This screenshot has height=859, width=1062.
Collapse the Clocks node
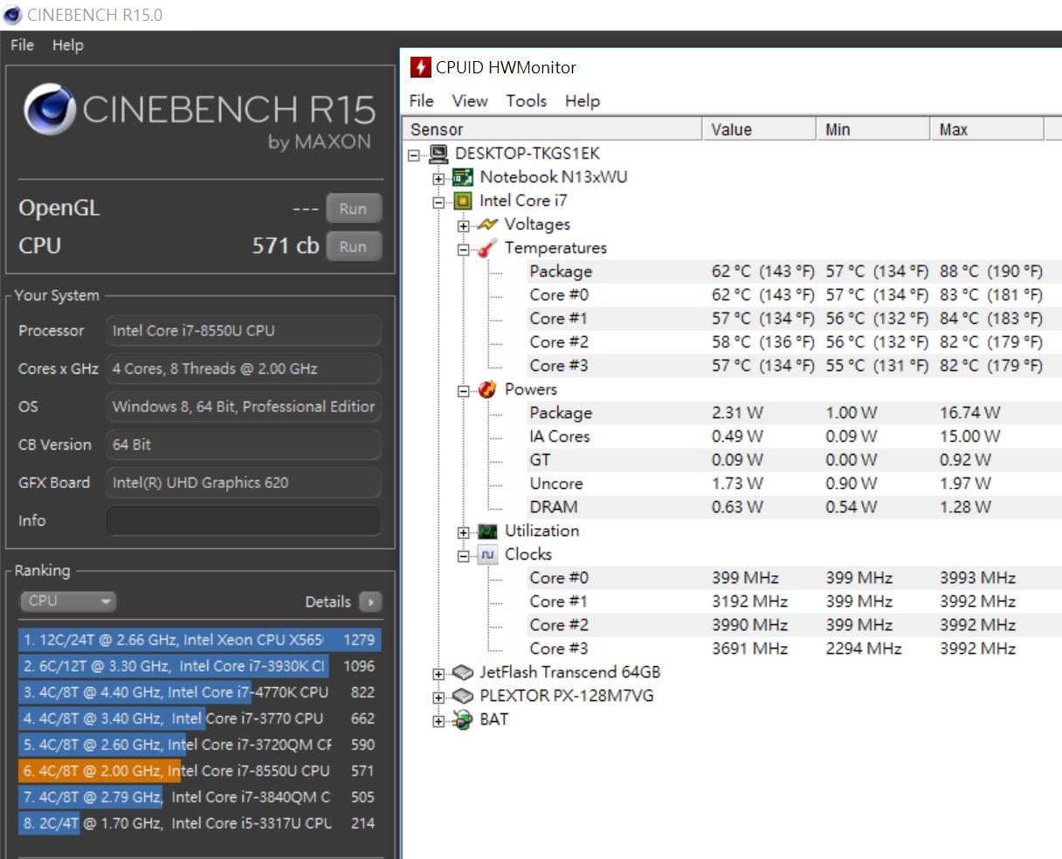pos(463,556)
